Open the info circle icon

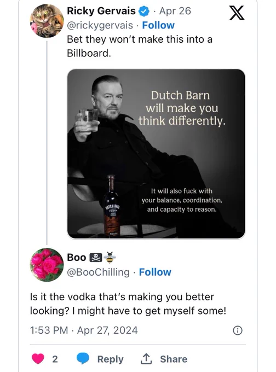(x=238, y=330)
